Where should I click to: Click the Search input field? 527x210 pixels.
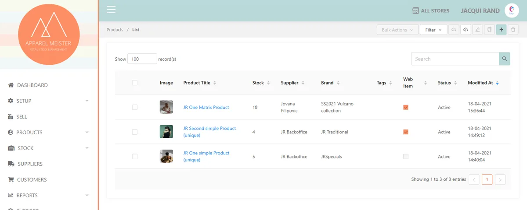click(455, 59)
